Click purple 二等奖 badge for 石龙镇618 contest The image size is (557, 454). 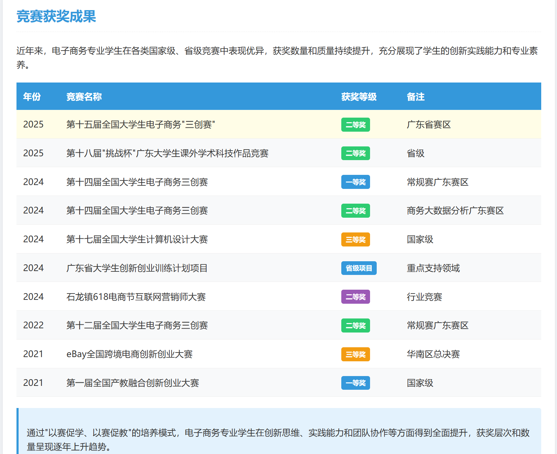pos(355,297)
